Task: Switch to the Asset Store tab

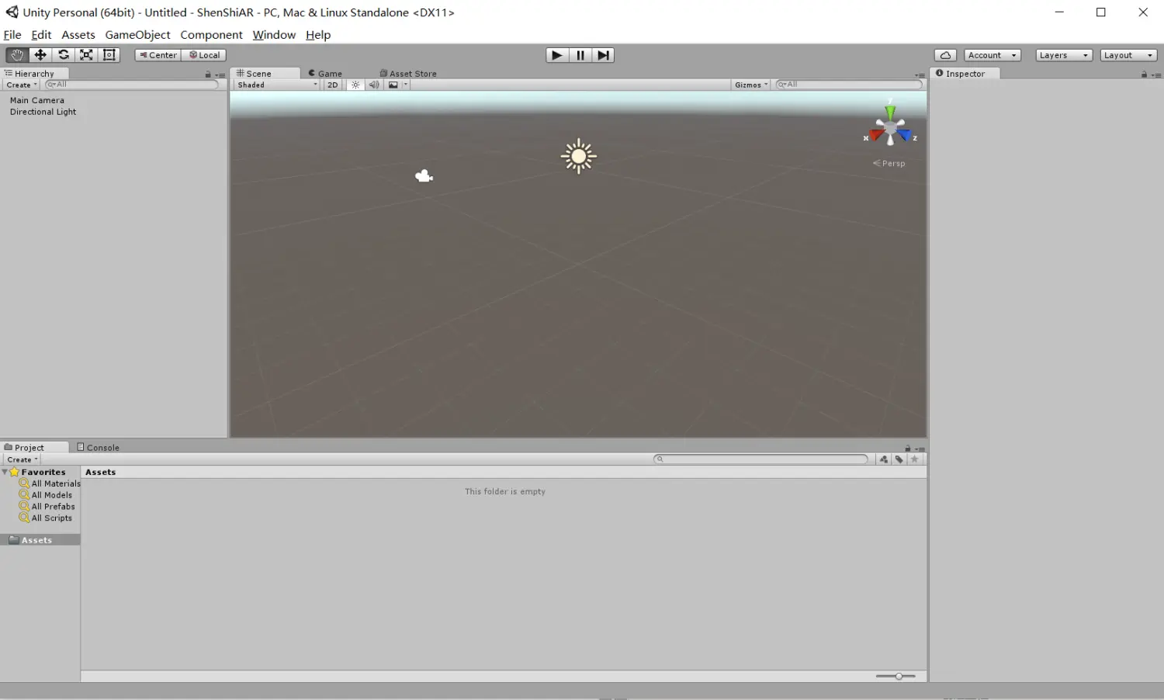Action: [x=408, y=74]
